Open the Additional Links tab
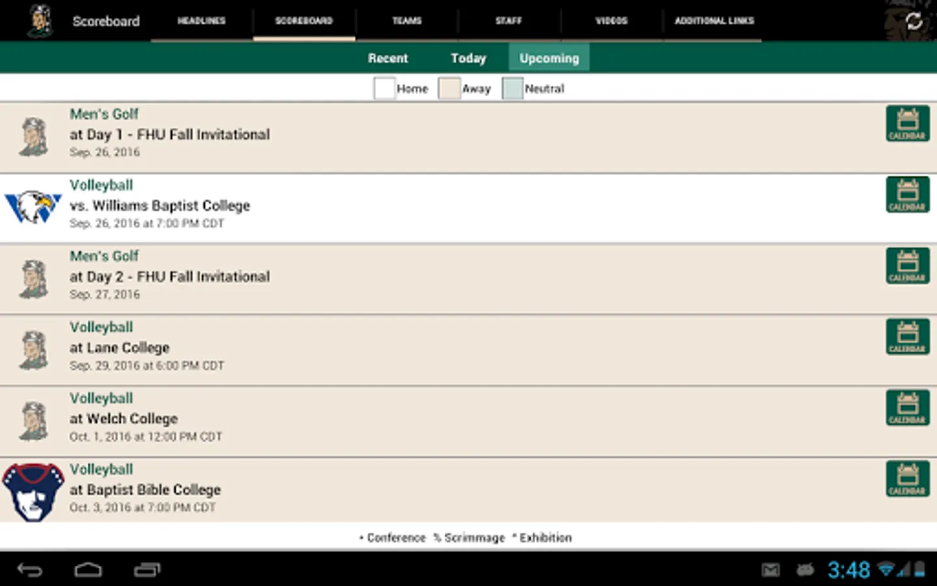Screen dimensions: 937x586 click(714, 21)
